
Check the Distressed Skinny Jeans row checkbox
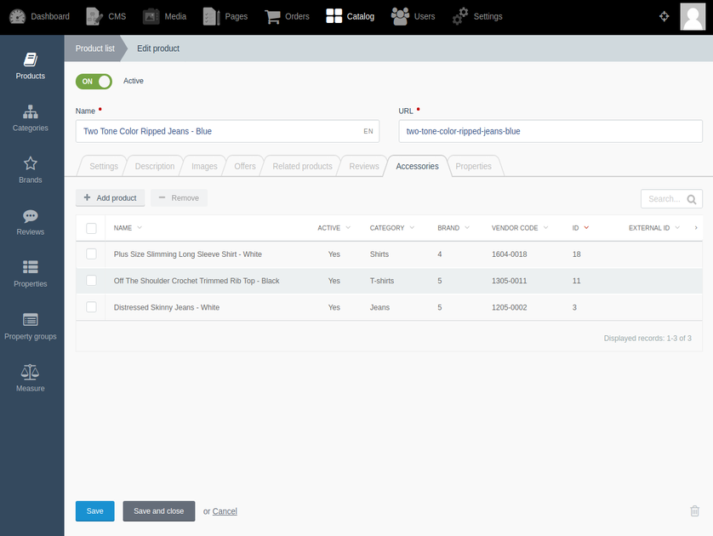pos(91,307)
